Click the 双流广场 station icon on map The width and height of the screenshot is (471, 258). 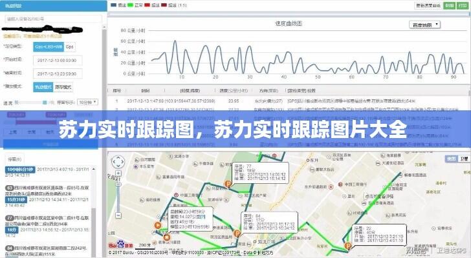[255, 241]
